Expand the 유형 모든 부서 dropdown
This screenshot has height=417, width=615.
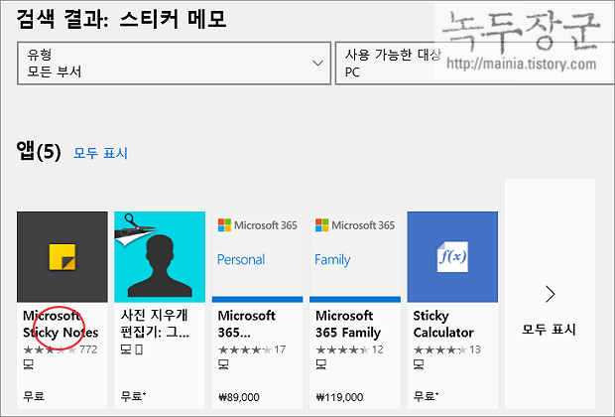tap(175, 64)
